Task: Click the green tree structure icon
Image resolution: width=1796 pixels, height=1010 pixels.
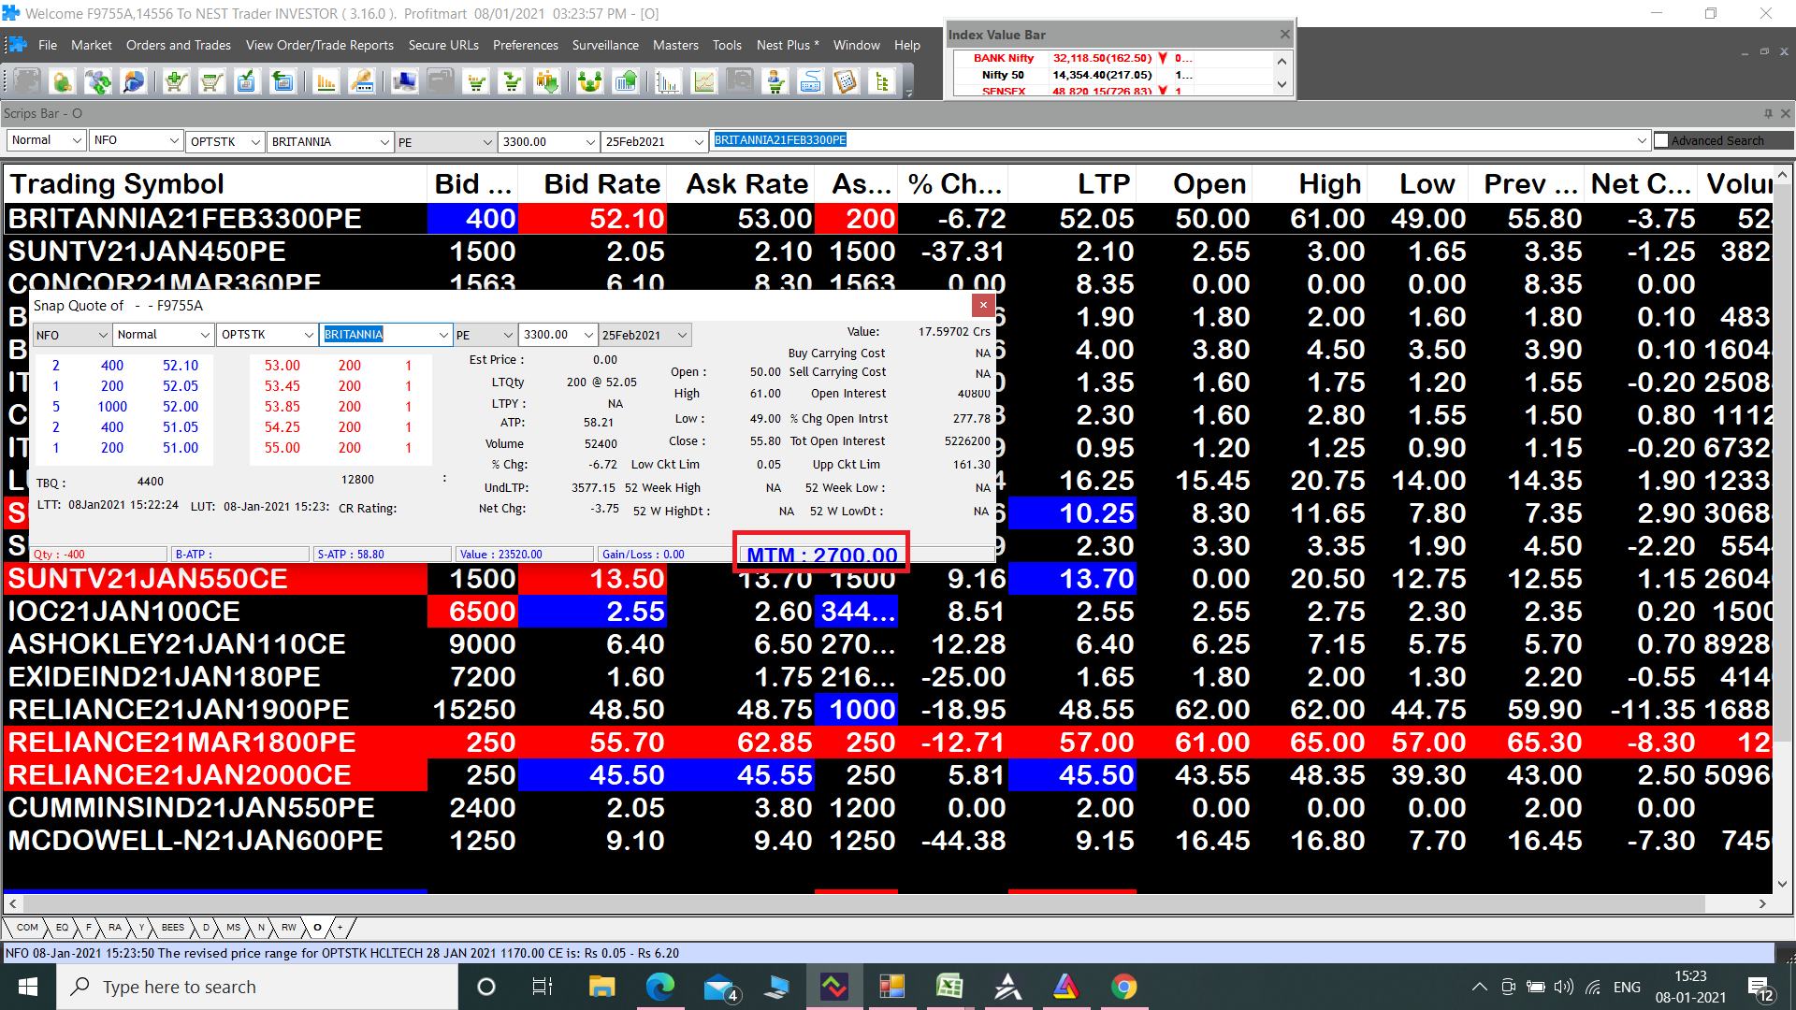Action: point(882,82)
